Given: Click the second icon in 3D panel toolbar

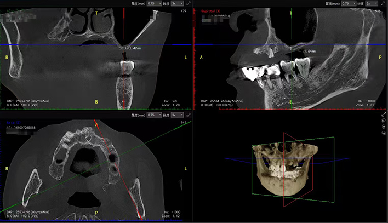Looking at the screenshot, I should point(383,121).
